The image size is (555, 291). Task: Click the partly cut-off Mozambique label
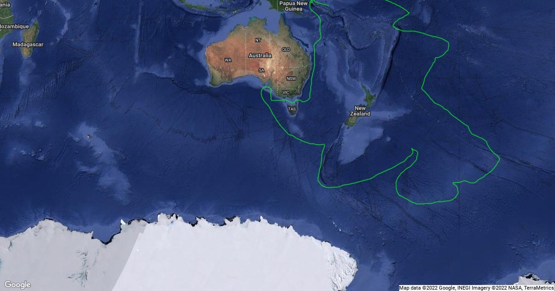pos(14,26)
